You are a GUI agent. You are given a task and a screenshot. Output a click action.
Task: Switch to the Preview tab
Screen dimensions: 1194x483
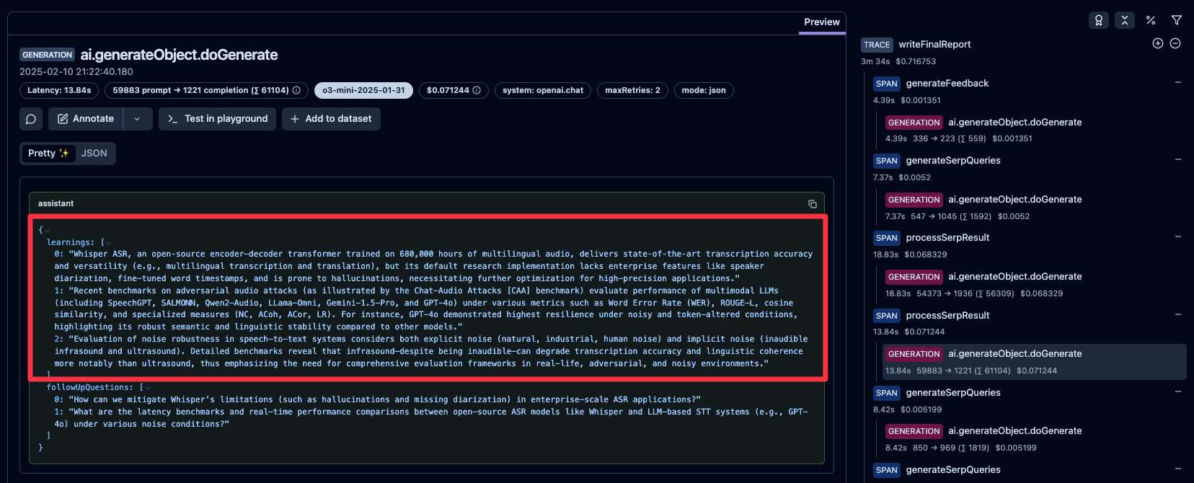click(821, 22)
